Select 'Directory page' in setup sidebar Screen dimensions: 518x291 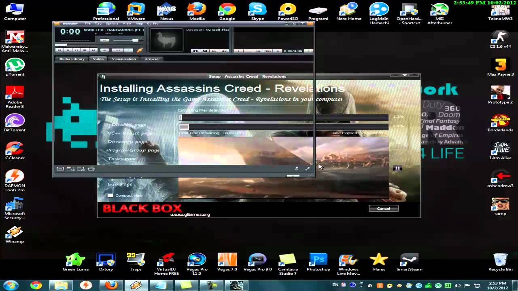(127, 142)
